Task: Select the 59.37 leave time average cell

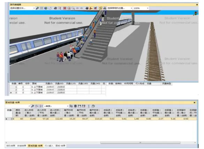Action: 82,119
